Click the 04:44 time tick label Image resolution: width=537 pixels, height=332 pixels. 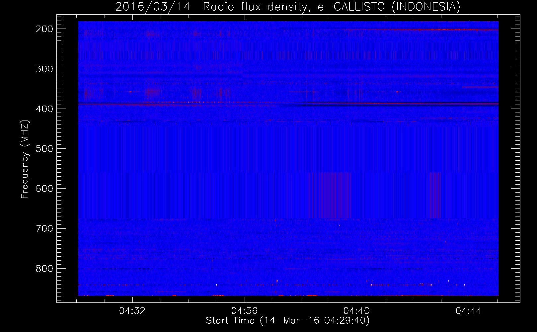(x=469, y=311)
